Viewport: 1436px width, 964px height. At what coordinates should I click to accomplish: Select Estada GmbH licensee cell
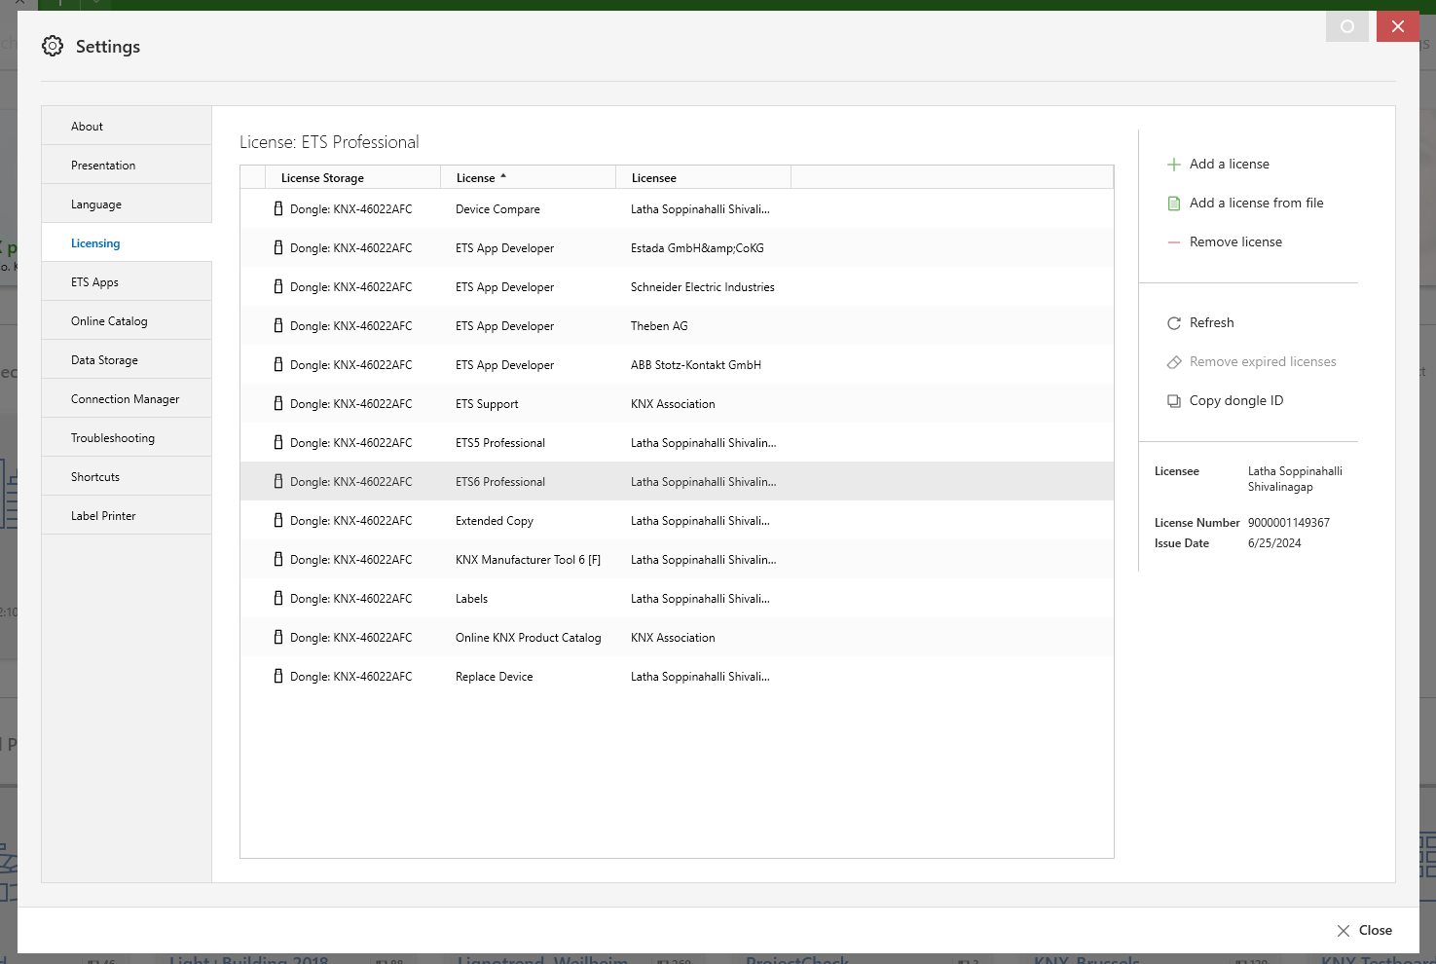697,247
